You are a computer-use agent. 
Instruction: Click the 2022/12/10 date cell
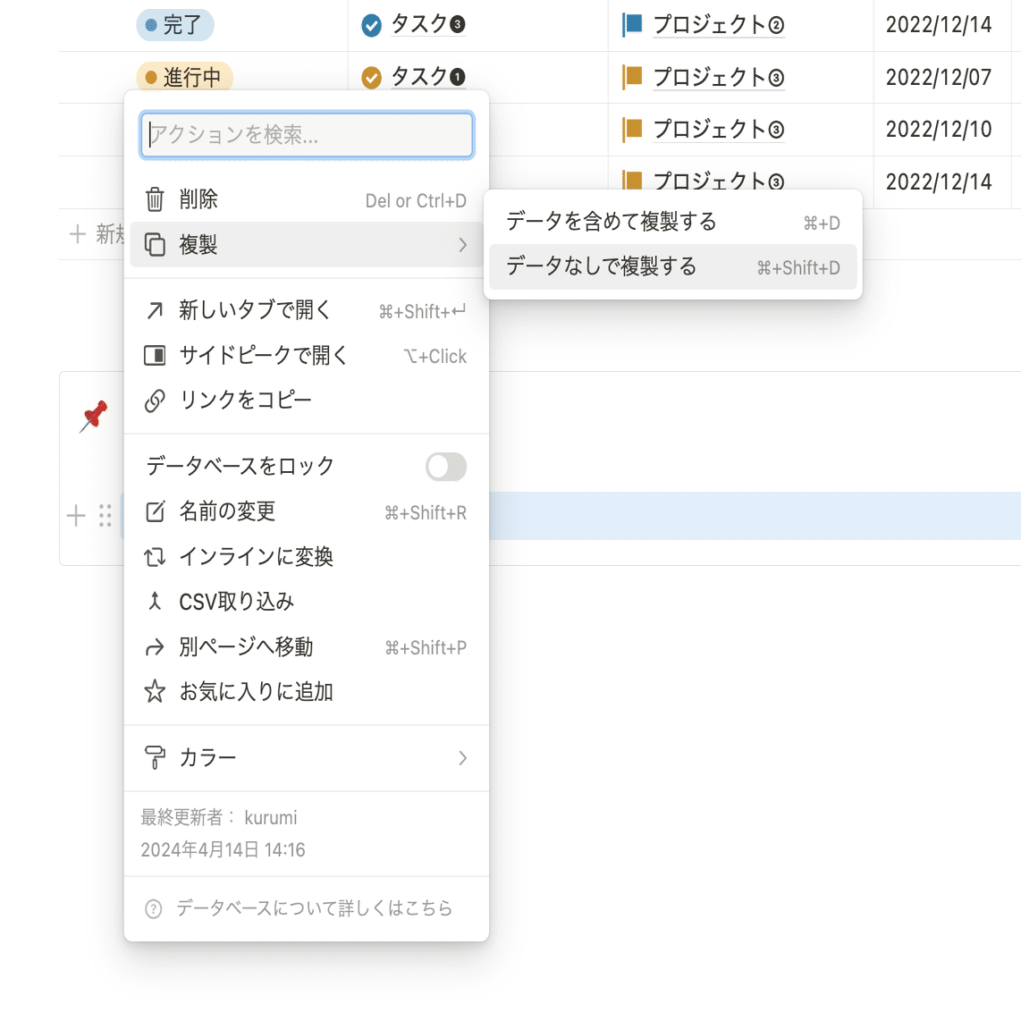939,130
